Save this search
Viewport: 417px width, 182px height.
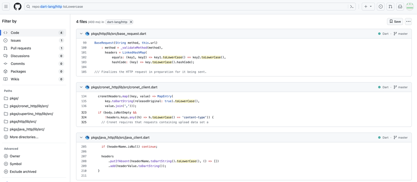click(x=395, y=21)
